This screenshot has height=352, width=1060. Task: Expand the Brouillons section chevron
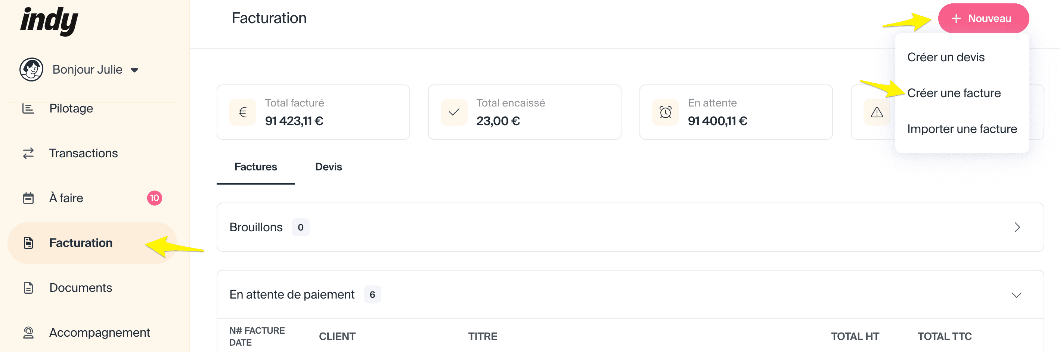click(1017, 227)
